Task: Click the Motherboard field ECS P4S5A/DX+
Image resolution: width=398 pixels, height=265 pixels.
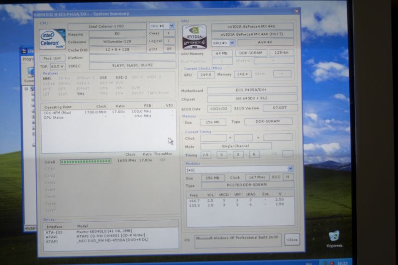Action: [252, 90]
